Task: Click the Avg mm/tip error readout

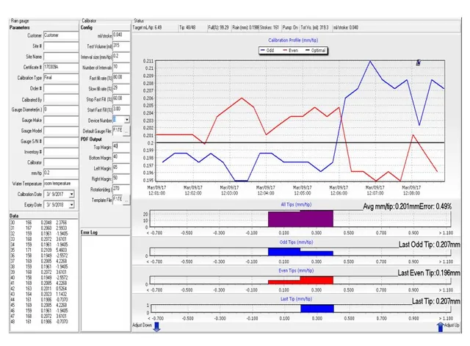Action: click(x=407, y=206)
